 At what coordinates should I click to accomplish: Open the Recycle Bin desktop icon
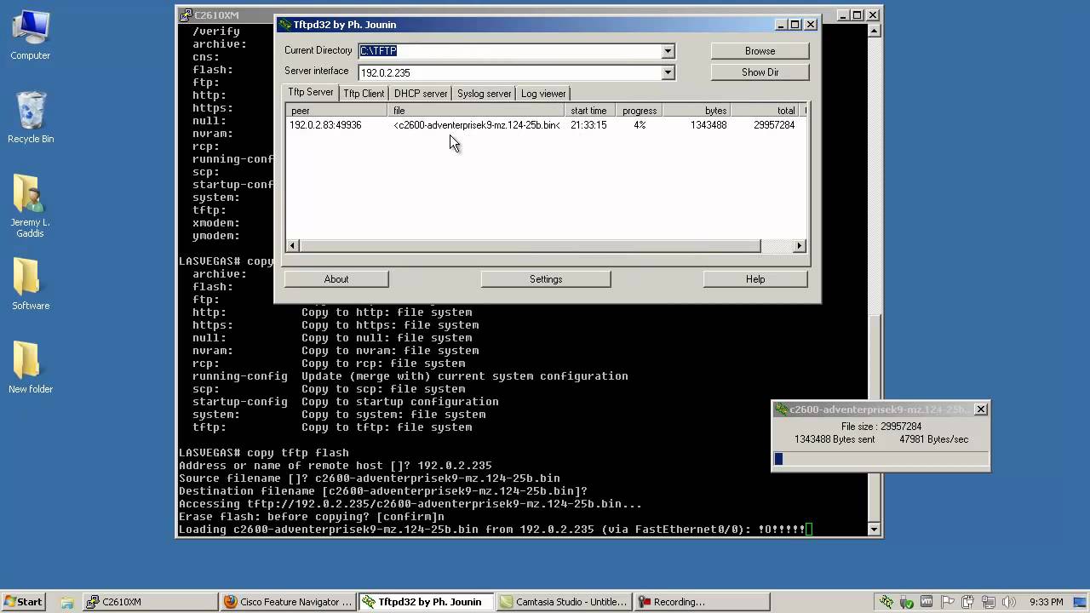[x=31, y=117]
